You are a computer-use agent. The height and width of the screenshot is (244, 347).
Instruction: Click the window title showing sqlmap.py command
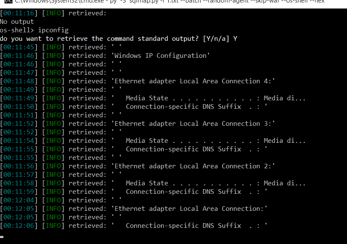(x=169, y=2)
